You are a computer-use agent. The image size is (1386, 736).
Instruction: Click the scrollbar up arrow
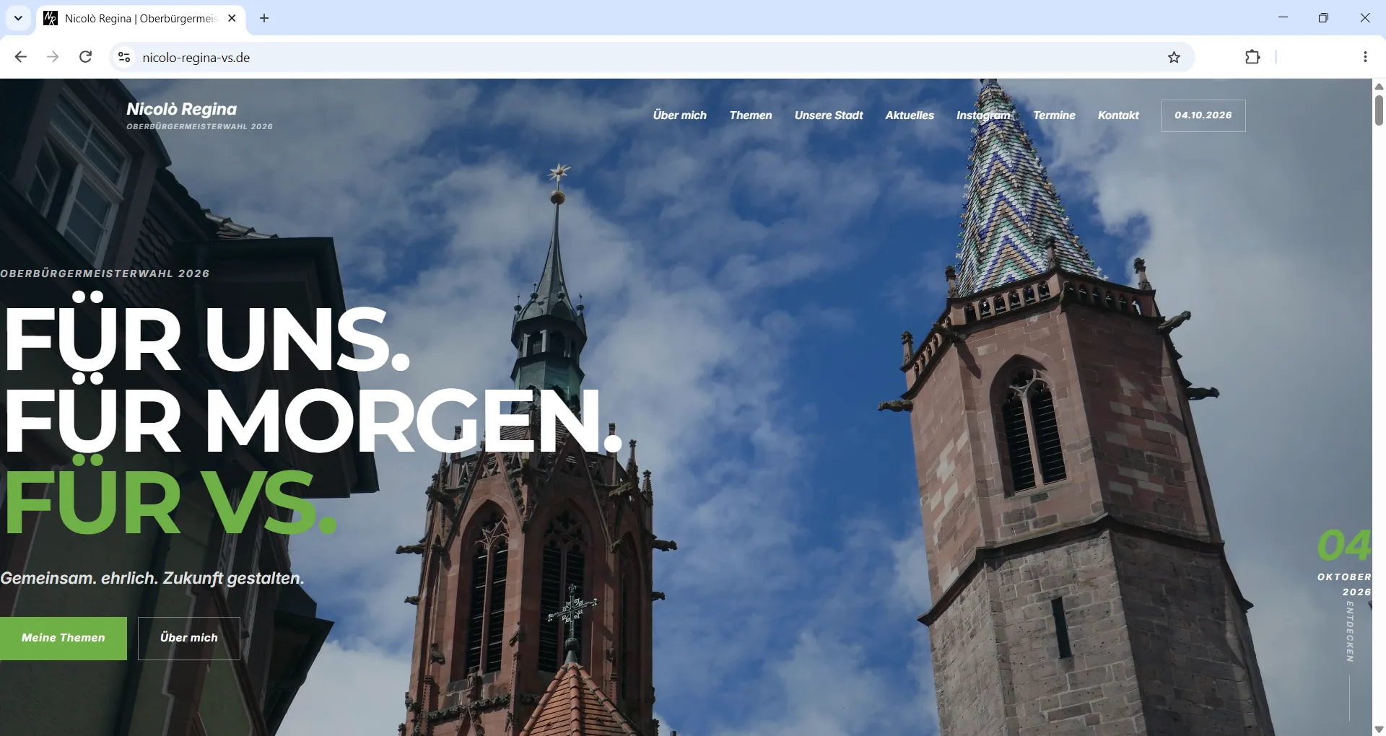tap(1379, 87)
